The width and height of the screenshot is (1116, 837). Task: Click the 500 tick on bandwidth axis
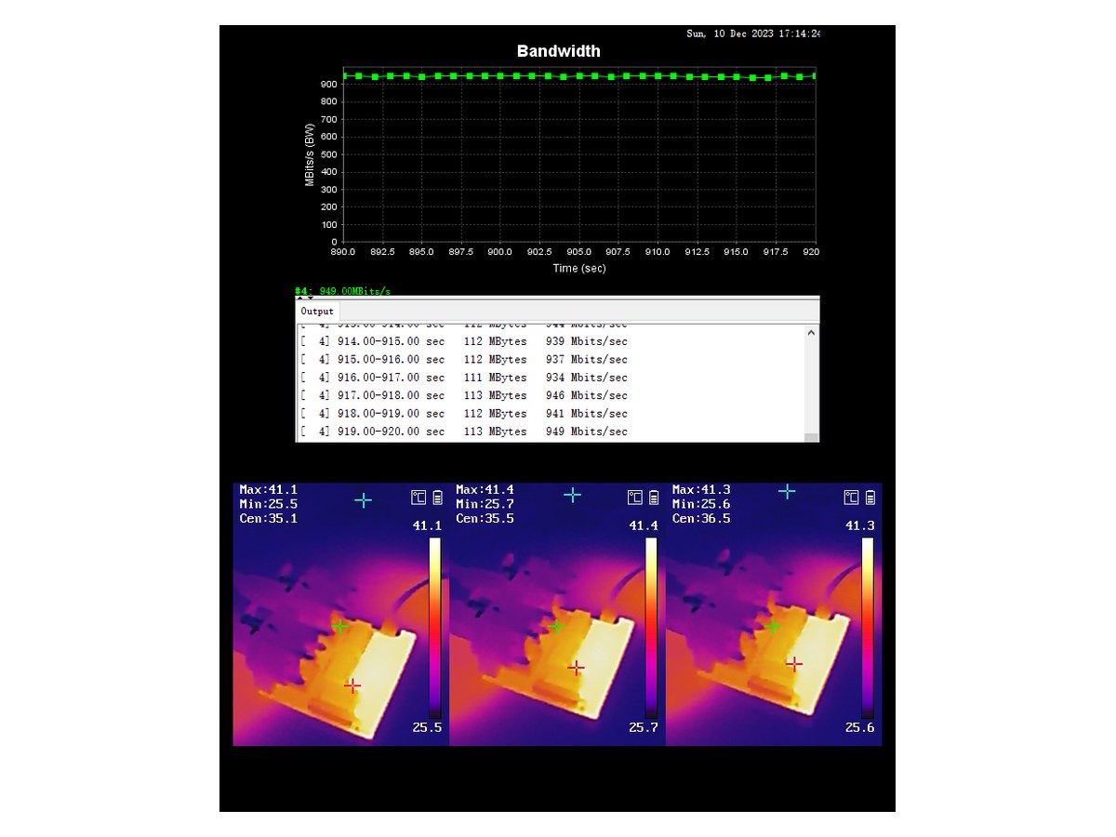tap(329, 154)
